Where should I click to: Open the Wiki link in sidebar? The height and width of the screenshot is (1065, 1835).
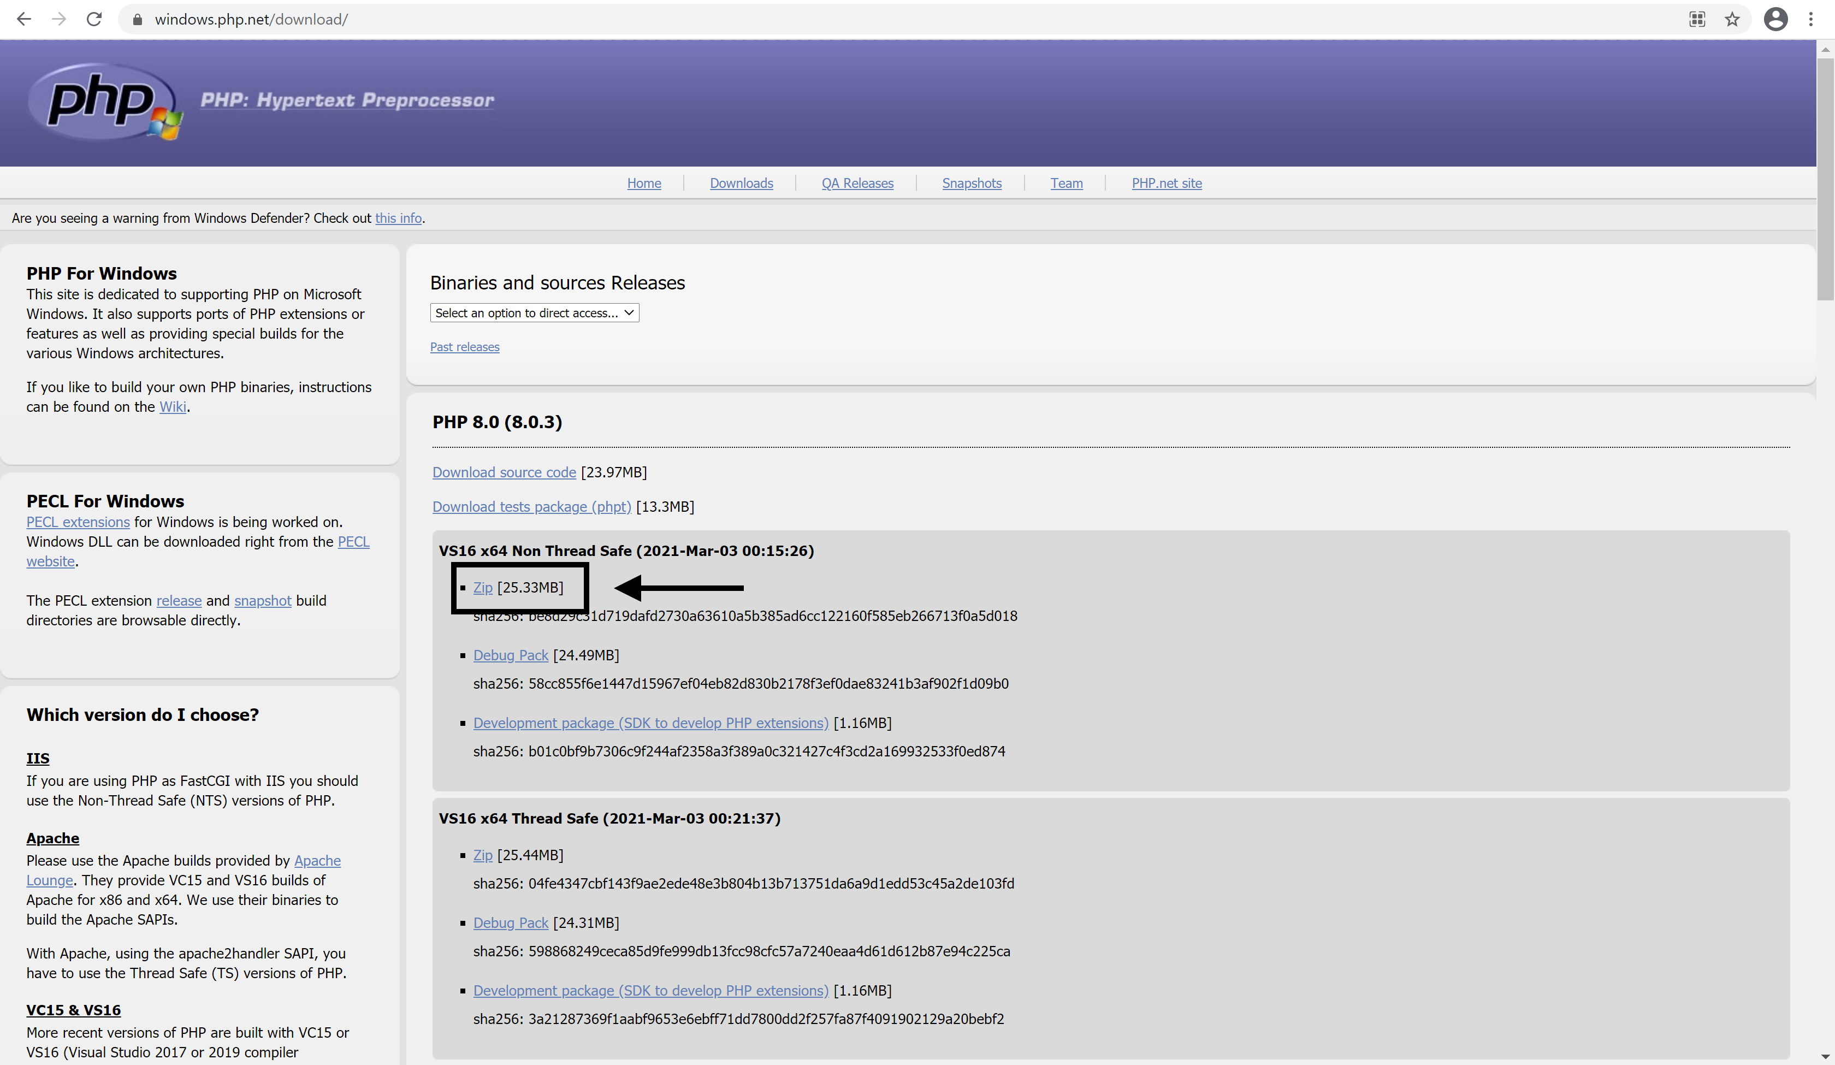point(173,407)
